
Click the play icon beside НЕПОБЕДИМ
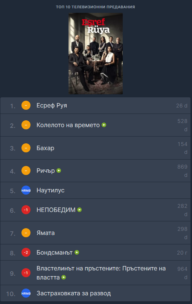pos(79,210)
